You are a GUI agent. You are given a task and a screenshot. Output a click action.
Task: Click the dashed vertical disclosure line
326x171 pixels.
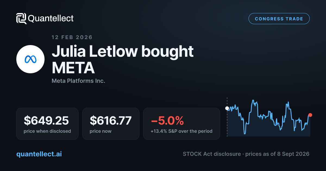(x=227, y=117)
